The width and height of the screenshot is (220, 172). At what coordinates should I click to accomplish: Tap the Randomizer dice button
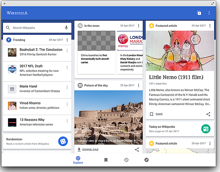(63, 141)
